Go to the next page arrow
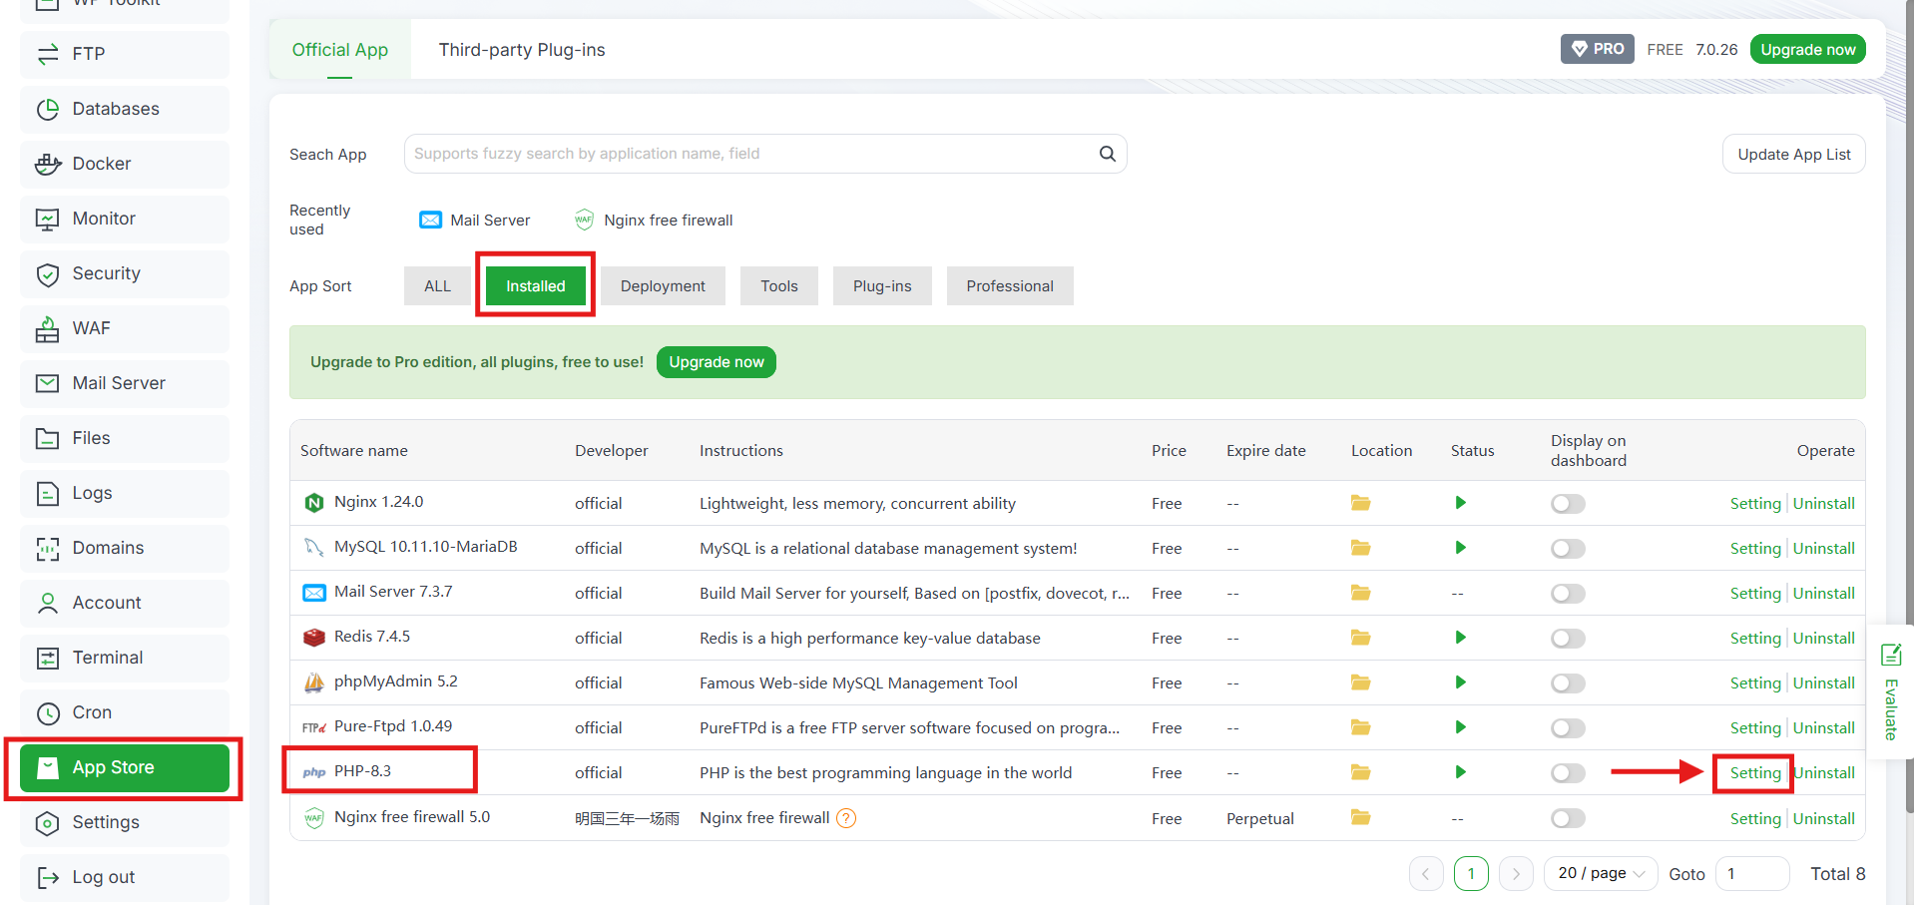The height and width of the screenshot is (905, 1914). pyautogui.click(x=1516, y=873)
